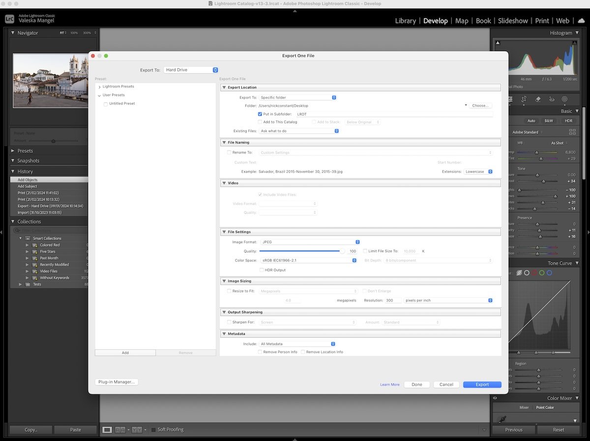Select the Healing eraser tool icon
This screenshot has height=441, width=590.
click(x=538, y=99)
